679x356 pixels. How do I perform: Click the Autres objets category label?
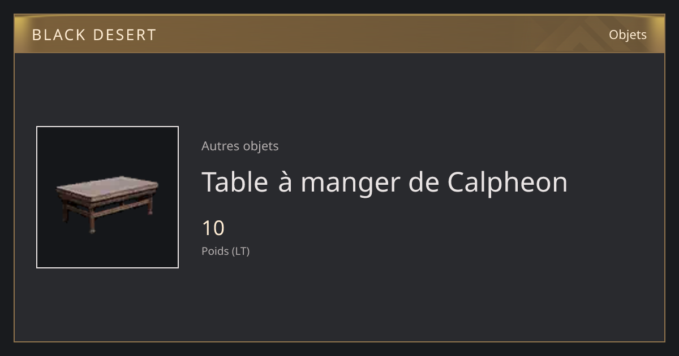click(x=240, y=146)
